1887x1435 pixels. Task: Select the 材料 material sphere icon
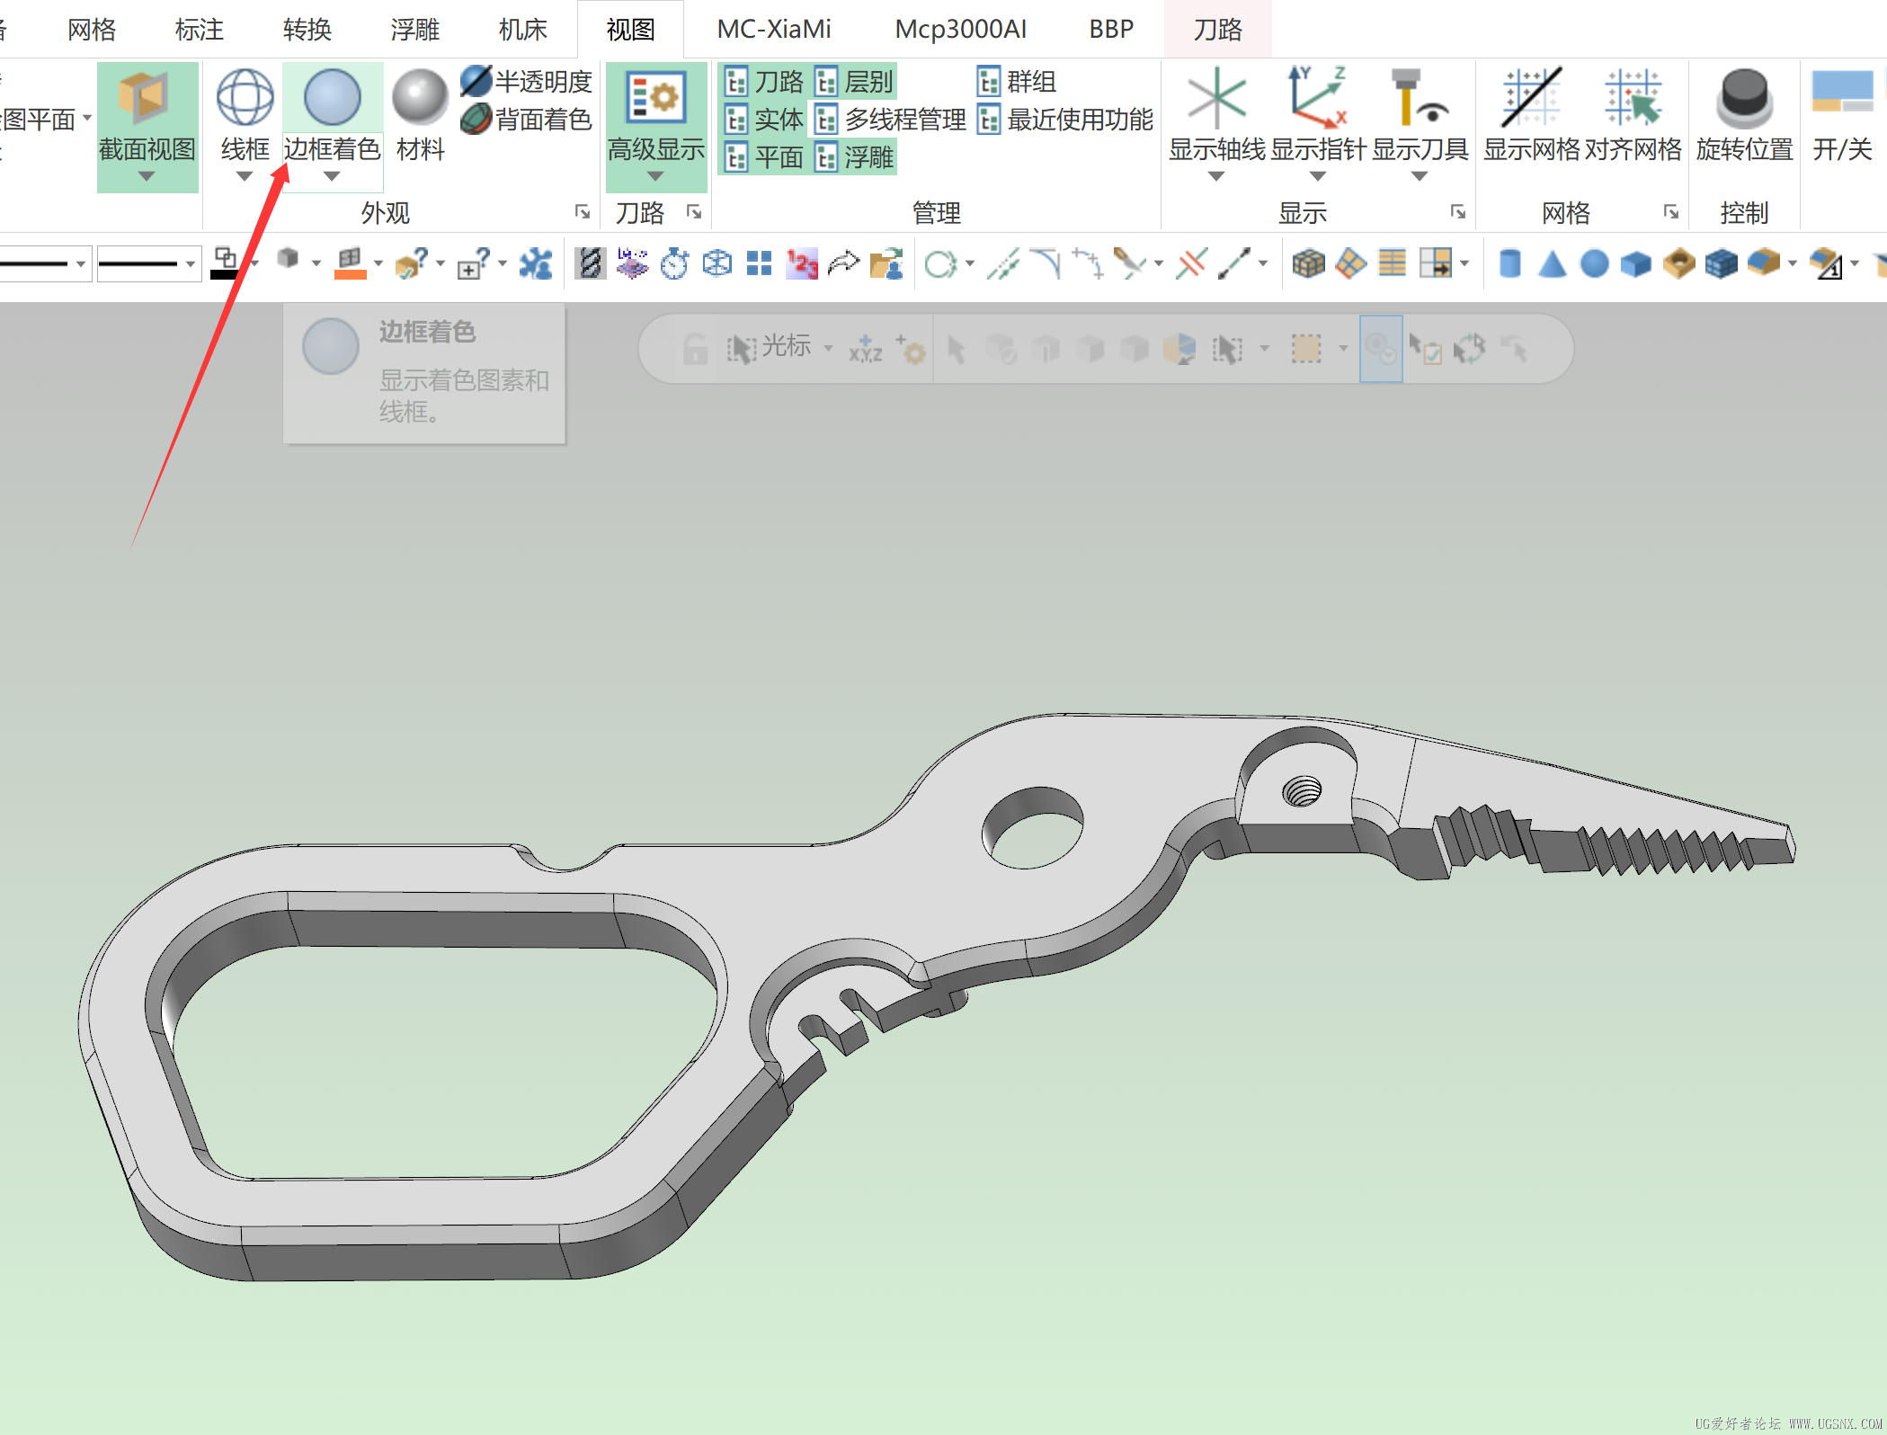(x=420, y=97)
